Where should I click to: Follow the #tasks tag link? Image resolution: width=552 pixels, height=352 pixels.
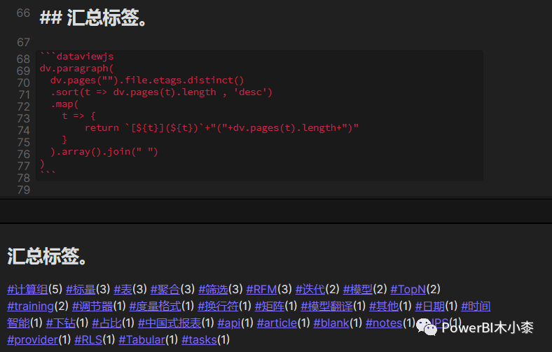point(199,340)
